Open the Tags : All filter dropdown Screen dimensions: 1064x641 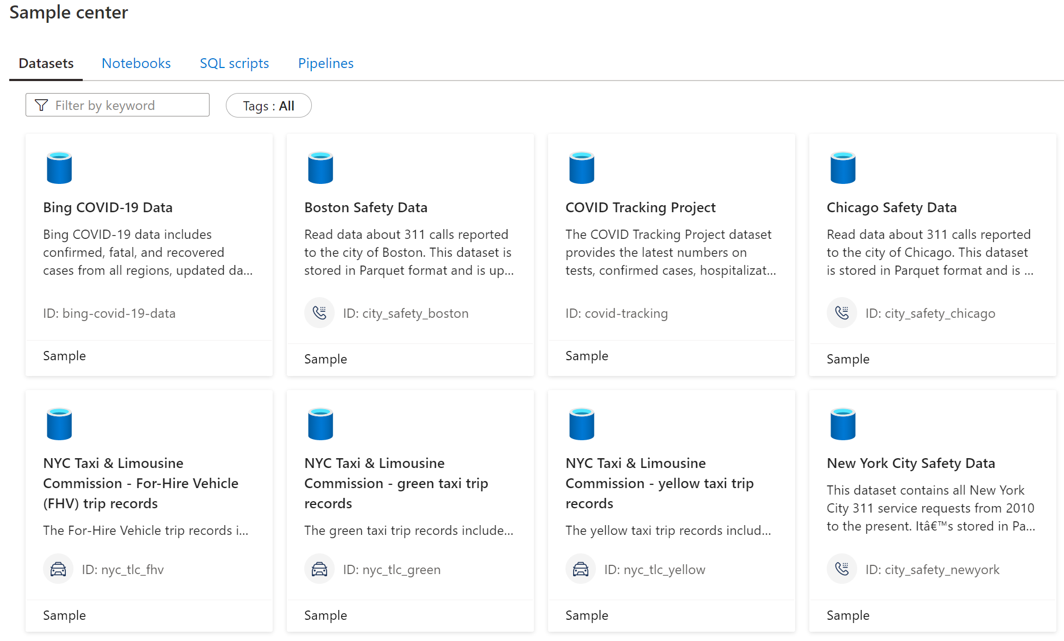(x=268, y=106)
